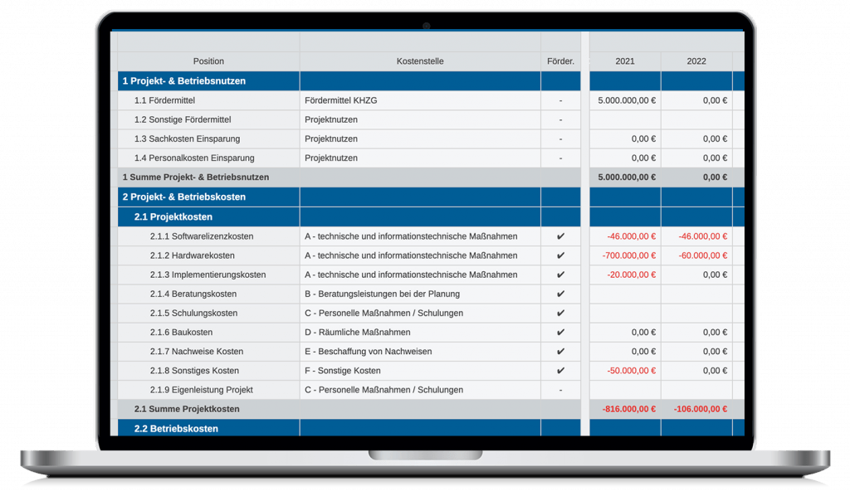Image resolution: width=850 pixels, height=491 pixels.
Task: Select the 2022 column header
Action: pos(696,61)
